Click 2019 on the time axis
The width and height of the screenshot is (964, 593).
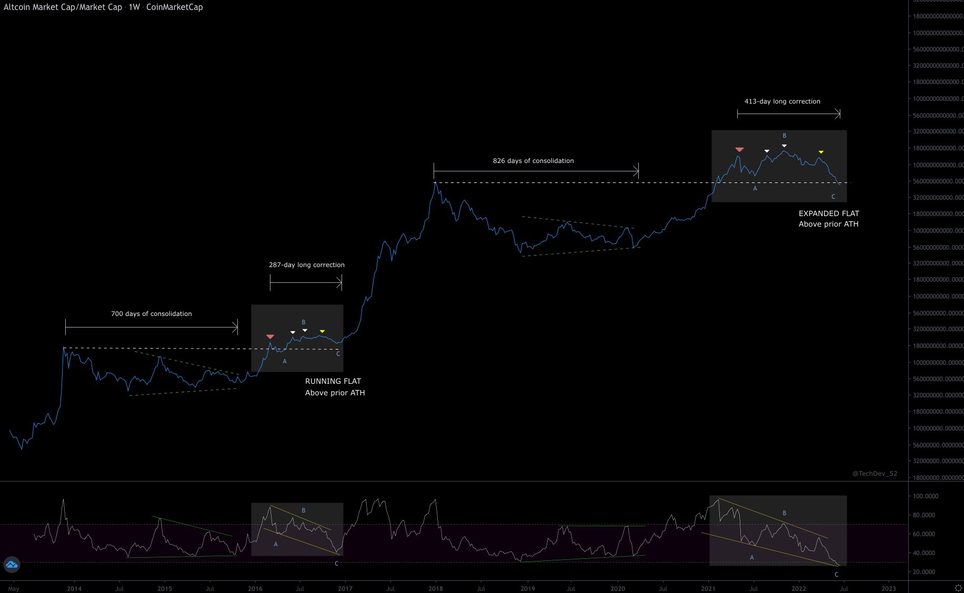pyautogui.click(x=528, y=588)
